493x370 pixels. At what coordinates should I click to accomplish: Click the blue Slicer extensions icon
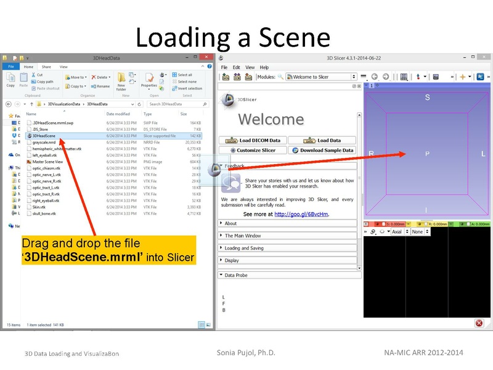(x=480, y=76)
